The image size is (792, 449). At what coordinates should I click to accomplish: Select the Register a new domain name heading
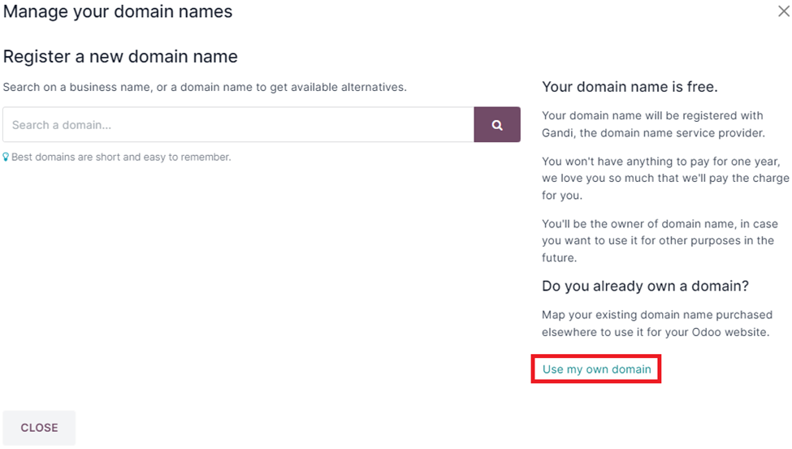[x=120, y=57]
